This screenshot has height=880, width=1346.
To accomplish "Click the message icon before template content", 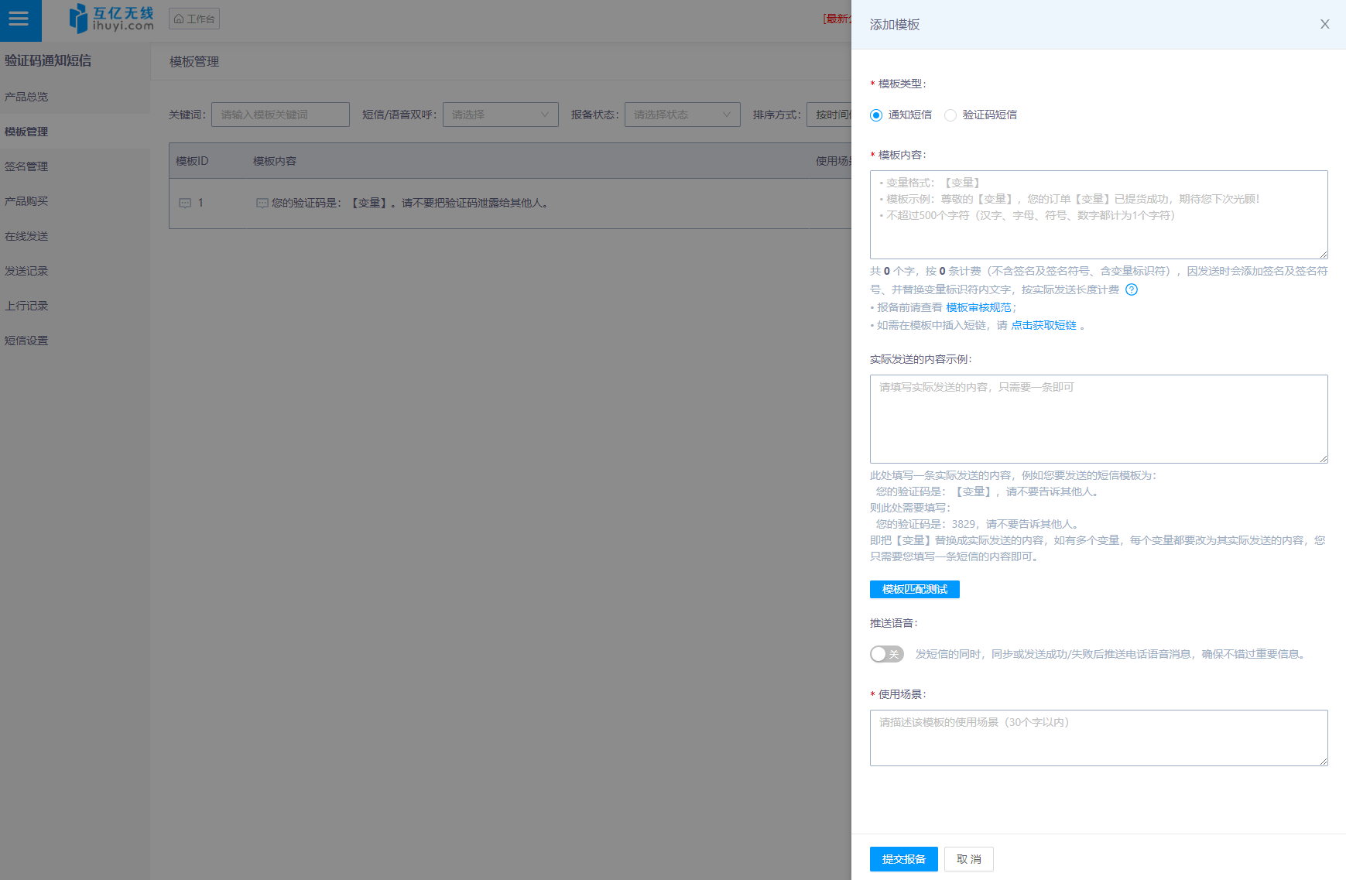I will coord(262,204).
